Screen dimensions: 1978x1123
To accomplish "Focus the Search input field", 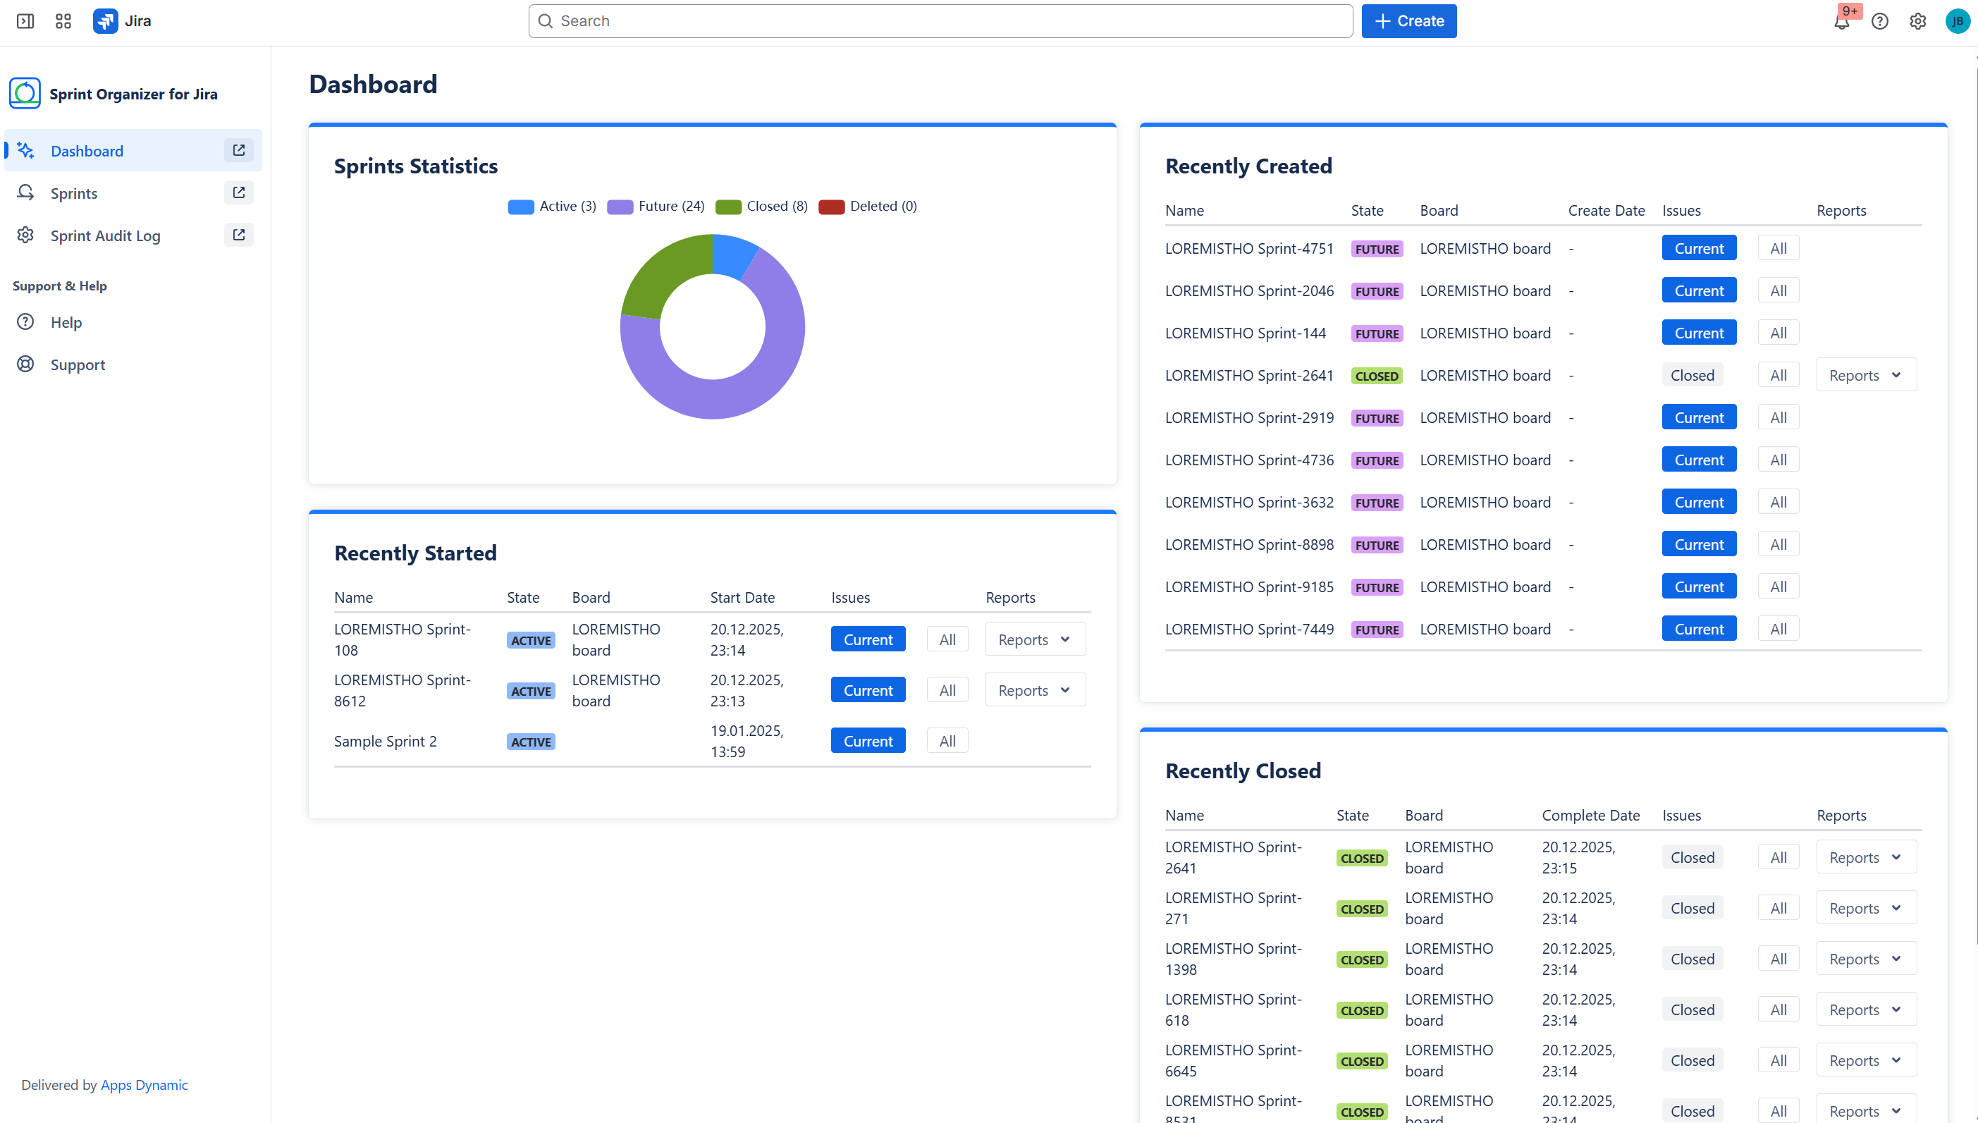I will click(x=941, y=21).
